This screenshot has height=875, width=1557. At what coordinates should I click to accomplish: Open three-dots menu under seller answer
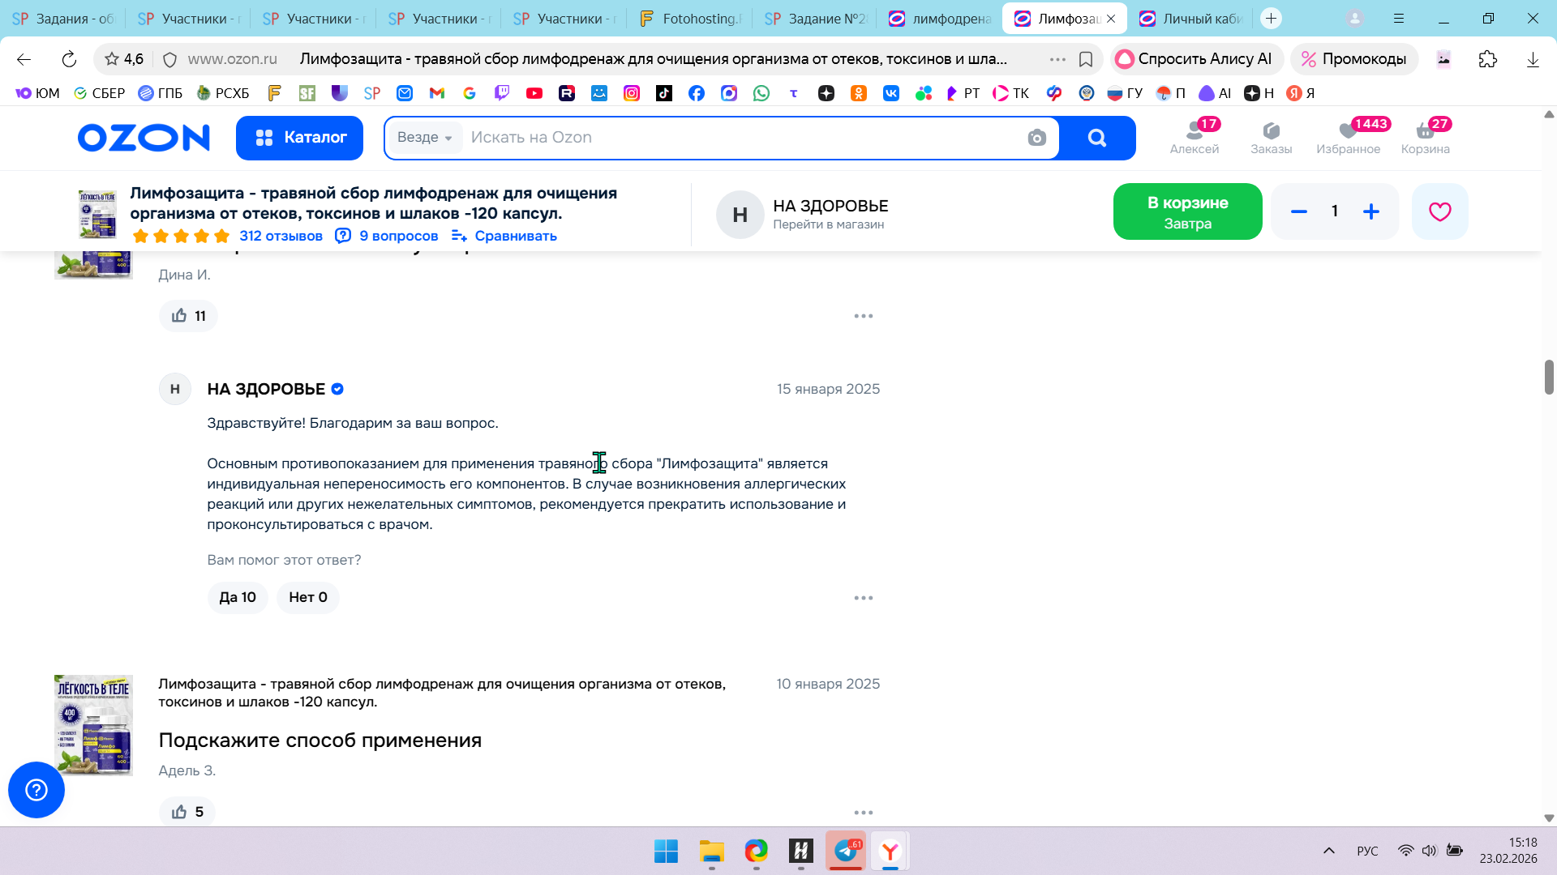863,598
